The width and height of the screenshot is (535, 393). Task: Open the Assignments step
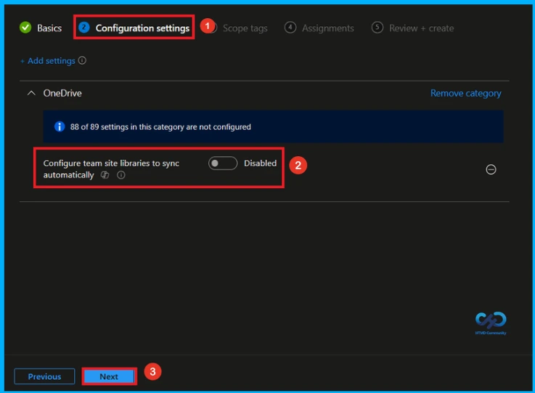pos(319,28)
